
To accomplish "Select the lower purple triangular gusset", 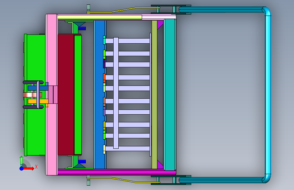I will tap(160, 165).
